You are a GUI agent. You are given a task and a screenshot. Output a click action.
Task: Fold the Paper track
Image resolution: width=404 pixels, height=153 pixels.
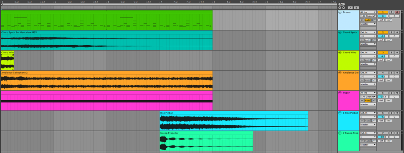340,93
